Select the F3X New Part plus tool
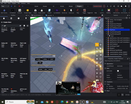 97,59
